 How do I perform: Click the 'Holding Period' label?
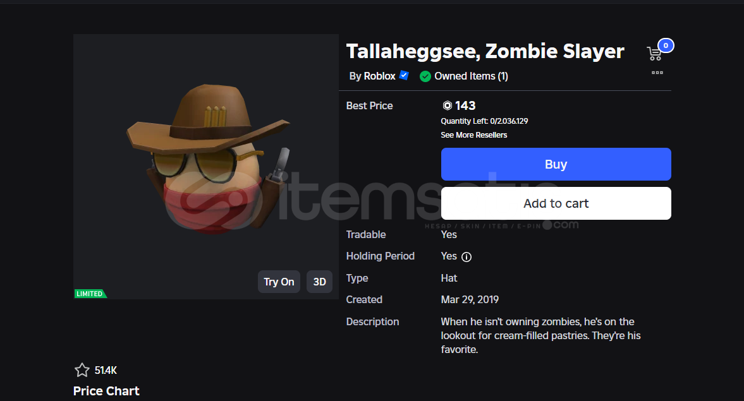pos(381,256)
